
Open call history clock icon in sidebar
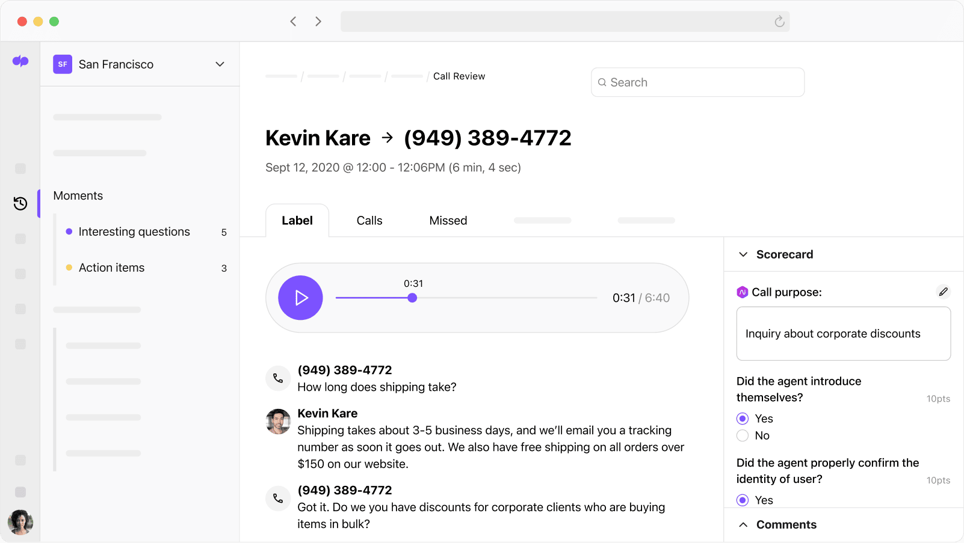click(x=20, y=204)
